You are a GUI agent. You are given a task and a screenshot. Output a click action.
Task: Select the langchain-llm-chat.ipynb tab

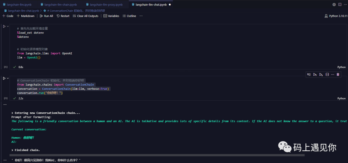[151, 5]
